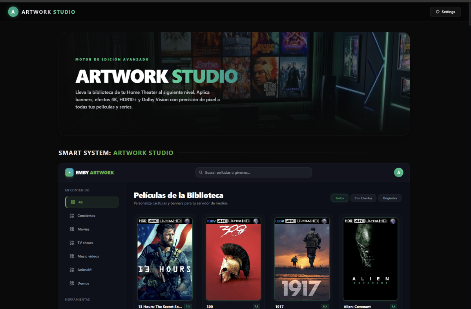The image size is (471, 309).
Task: Click the 7.3 rating badge
Action: pos(188,307)
